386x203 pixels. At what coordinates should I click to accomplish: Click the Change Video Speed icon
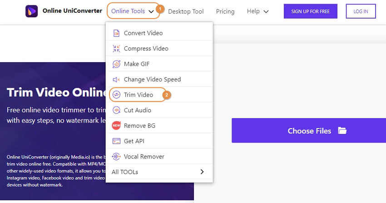(x=116, y=79)
